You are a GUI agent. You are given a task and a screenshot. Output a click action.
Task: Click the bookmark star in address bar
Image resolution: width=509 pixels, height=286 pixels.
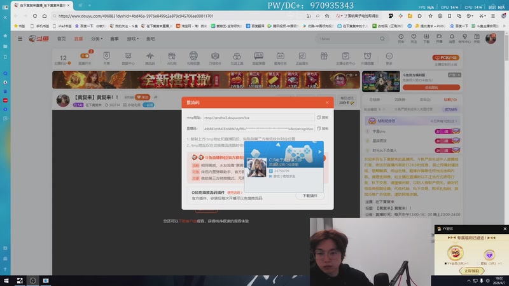click(x=327, y=15)
